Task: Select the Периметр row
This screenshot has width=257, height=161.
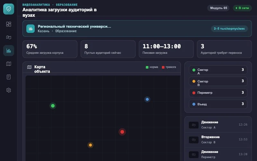Action: pos(218,93)
